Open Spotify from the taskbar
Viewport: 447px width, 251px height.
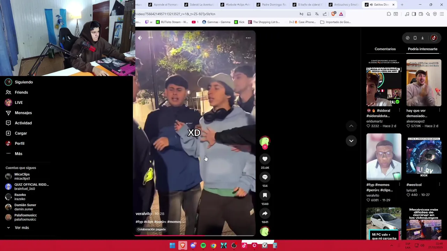tap(203, 246)
